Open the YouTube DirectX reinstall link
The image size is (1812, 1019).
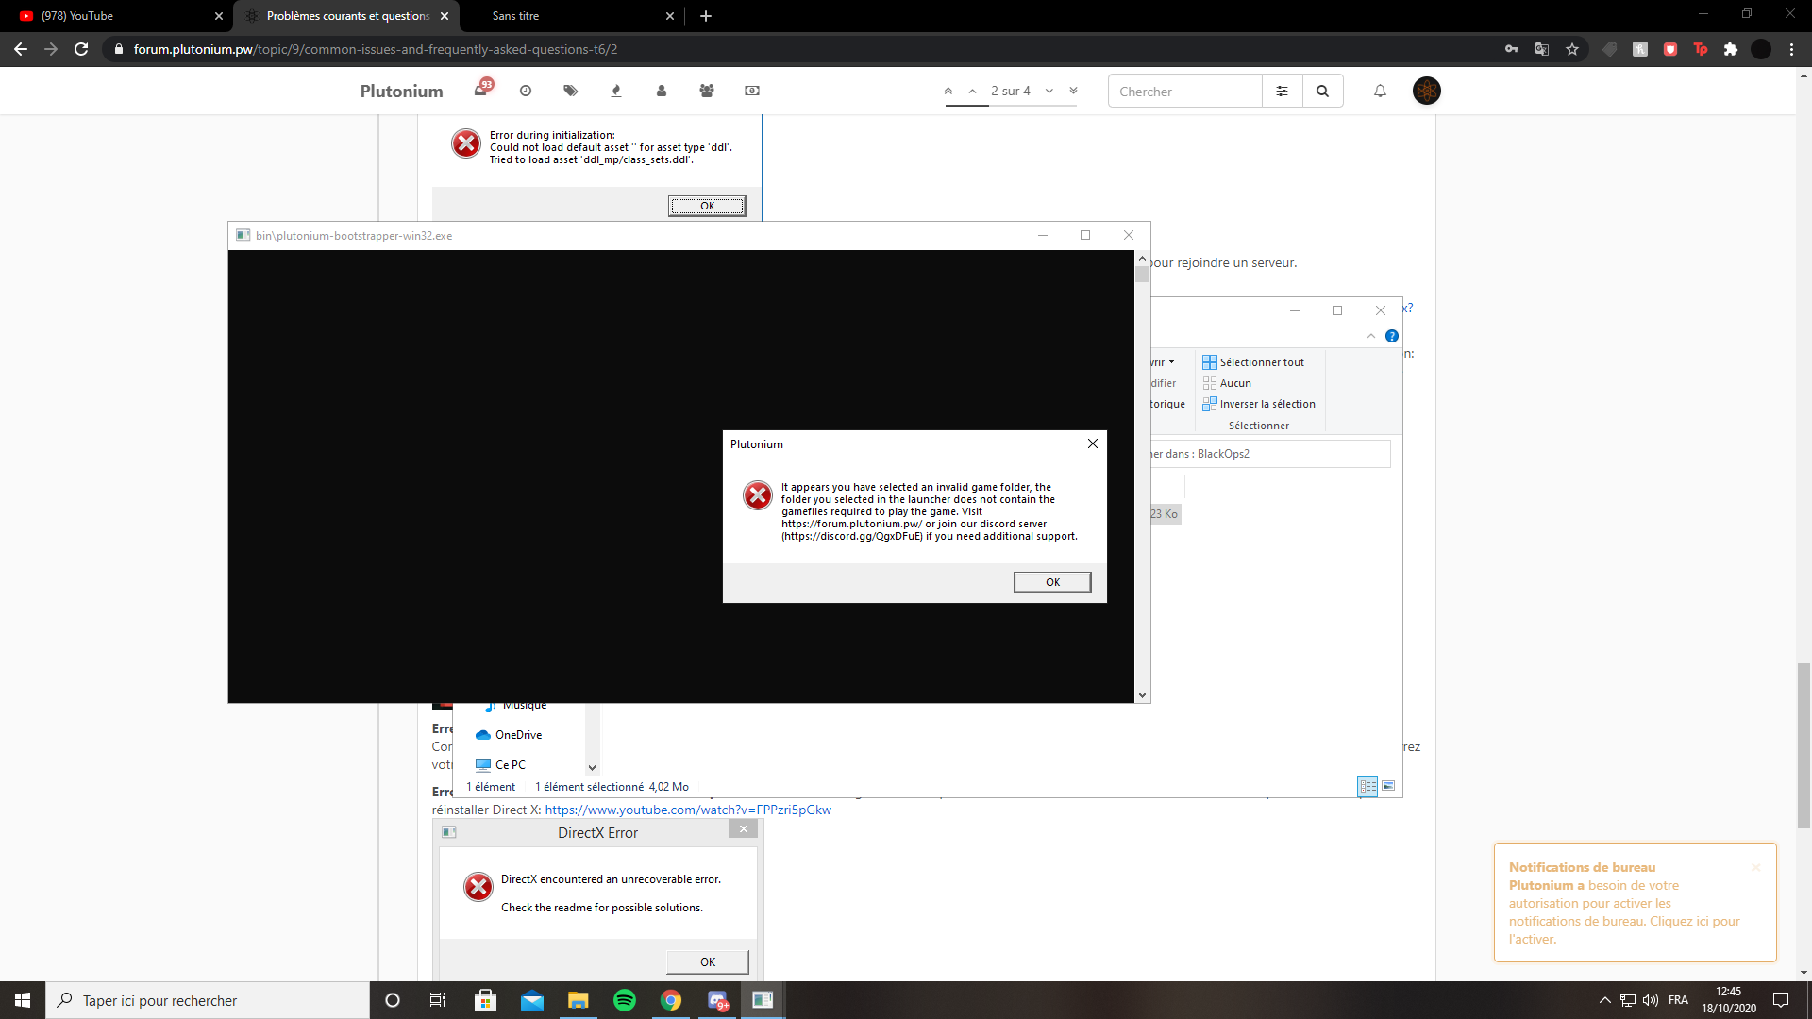(688, 810)
